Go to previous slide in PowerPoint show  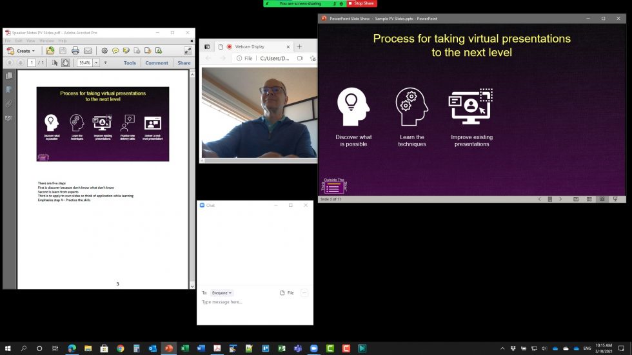[x=540, y=199]
